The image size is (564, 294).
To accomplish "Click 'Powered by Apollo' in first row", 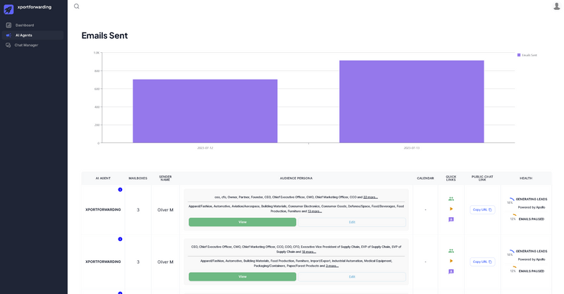I will 532,207.
